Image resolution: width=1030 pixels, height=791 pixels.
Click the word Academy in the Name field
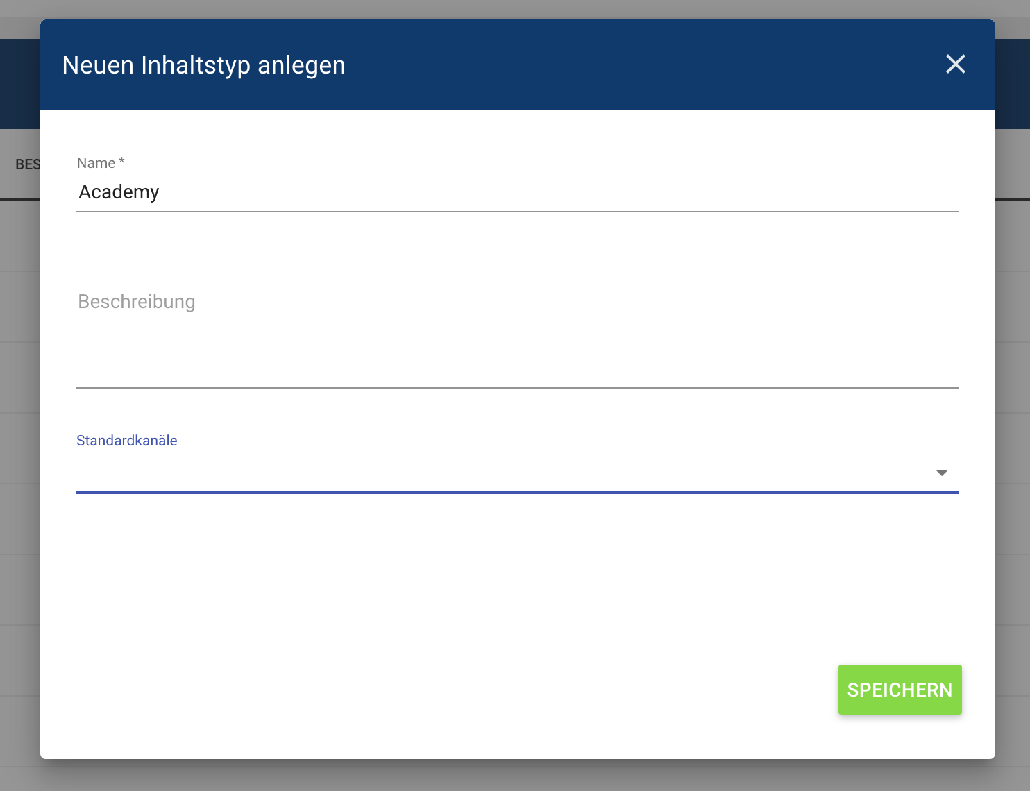(x=119, y=192)
